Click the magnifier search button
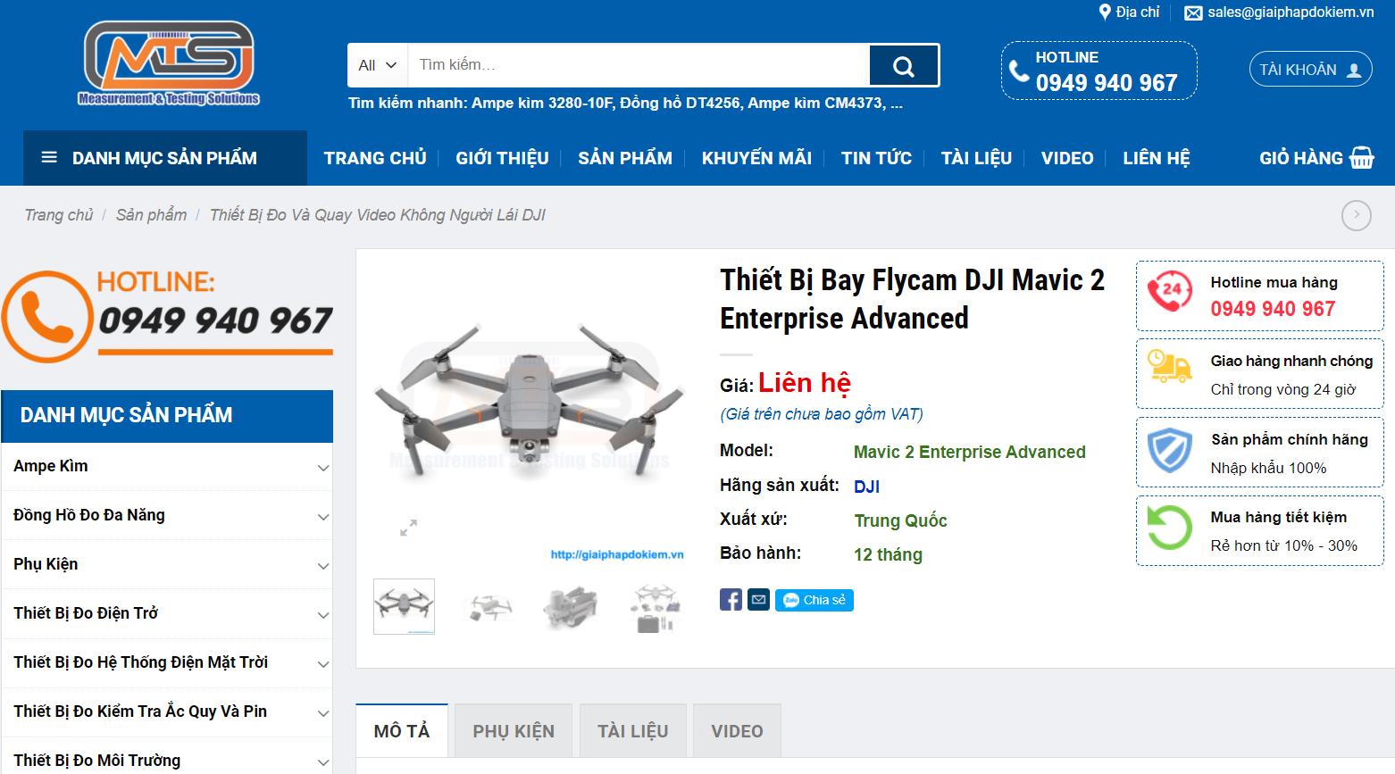 pyautogui.click(x=903, y=66)
